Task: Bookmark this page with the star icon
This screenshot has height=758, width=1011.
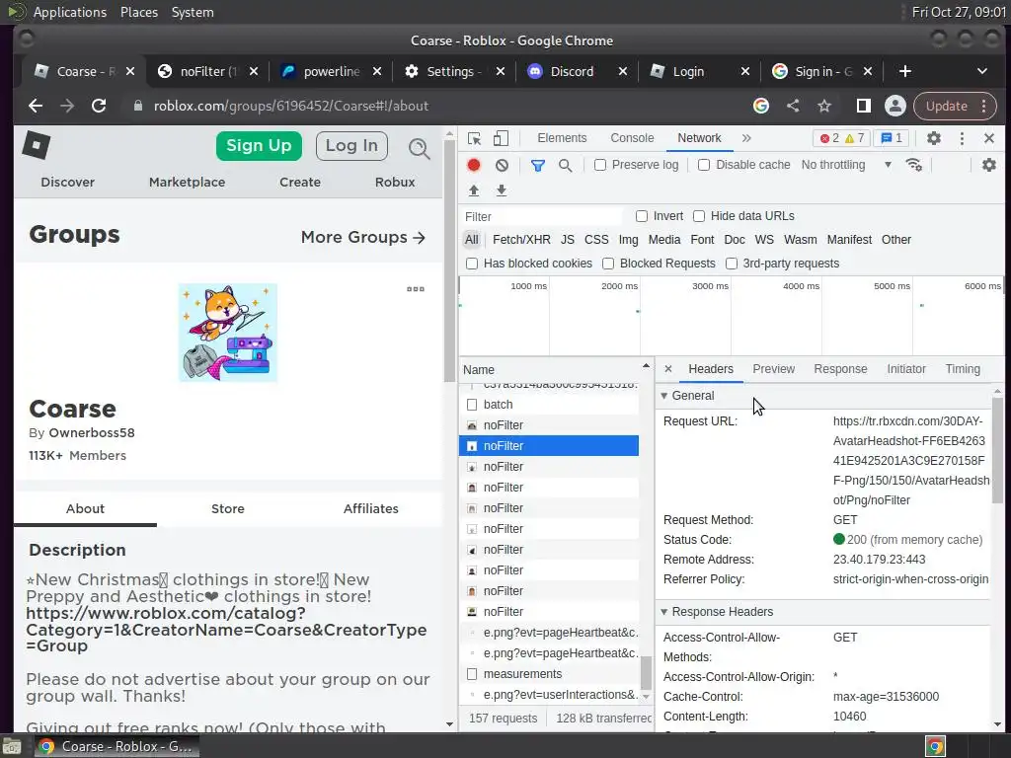Action: (x=824, y=106)
